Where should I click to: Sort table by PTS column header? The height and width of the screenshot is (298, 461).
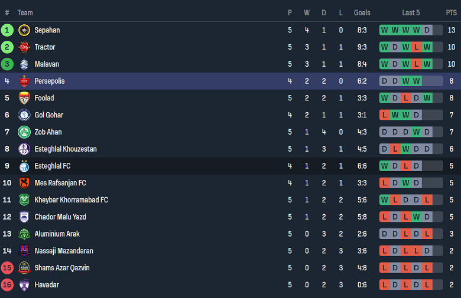(451, 12)
